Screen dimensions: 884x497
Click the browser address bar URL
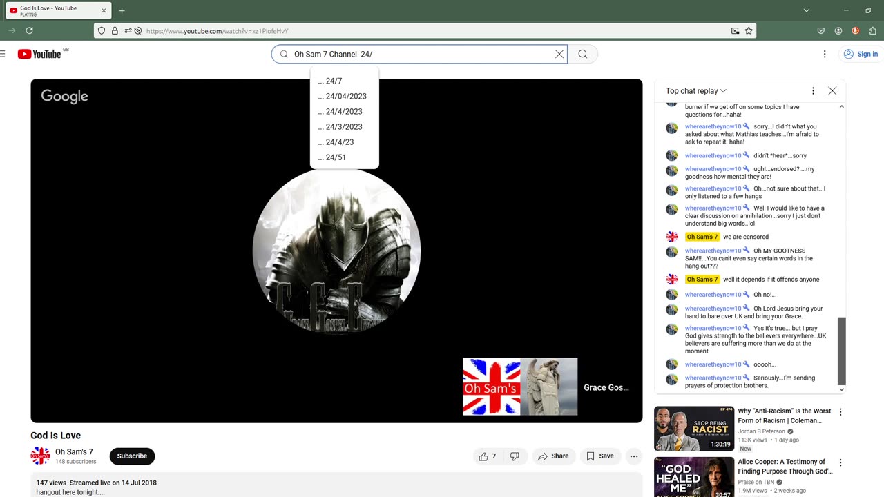pyautogui.click(x=218, y=31)
